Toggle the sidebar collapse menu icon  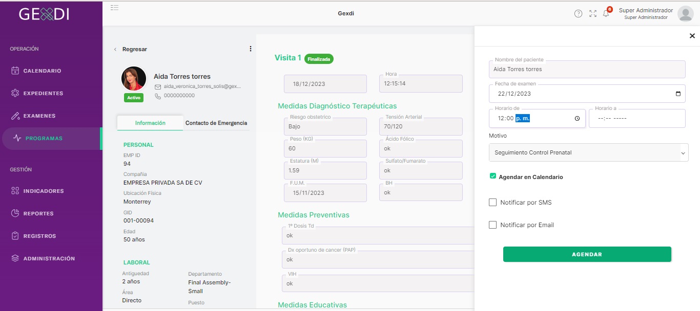[115, 7]
